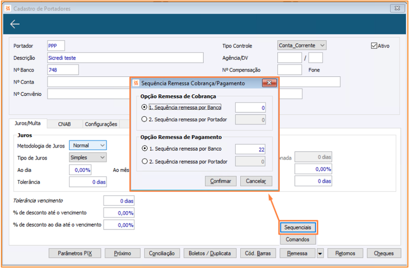Image resolution: width=410 pixels, height=269 pixels.
Task: Click the Comandos button
Action: pos(298,239)
